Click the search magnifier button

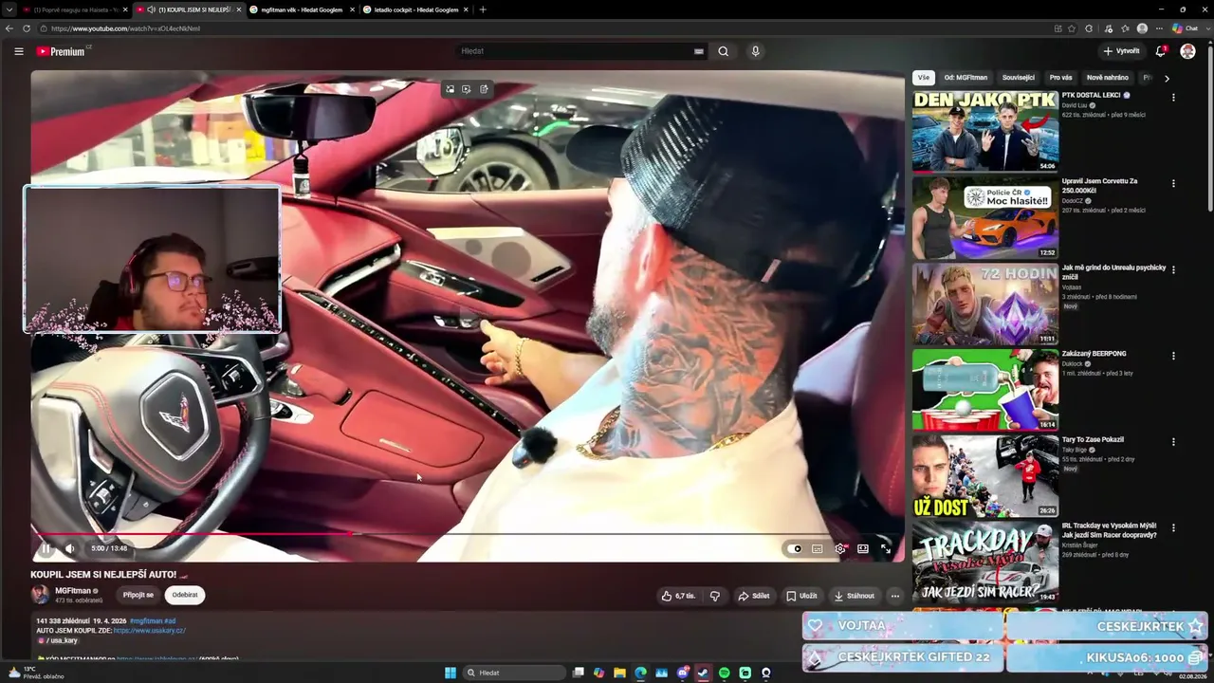[724, 51]
